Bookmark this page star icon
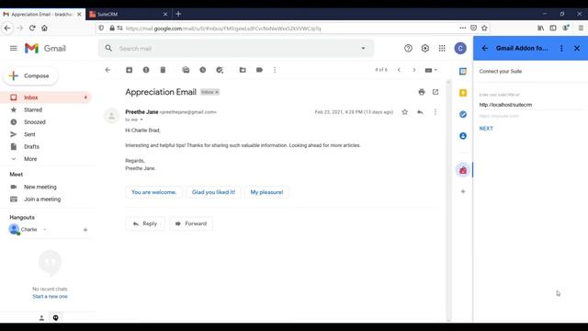Viewport: 588px width, 331px height. coord(484,29)
